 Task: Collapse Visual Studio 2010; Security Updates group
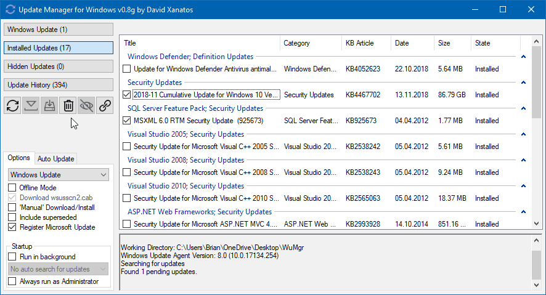pyautogui.click(x=523, y=186)
